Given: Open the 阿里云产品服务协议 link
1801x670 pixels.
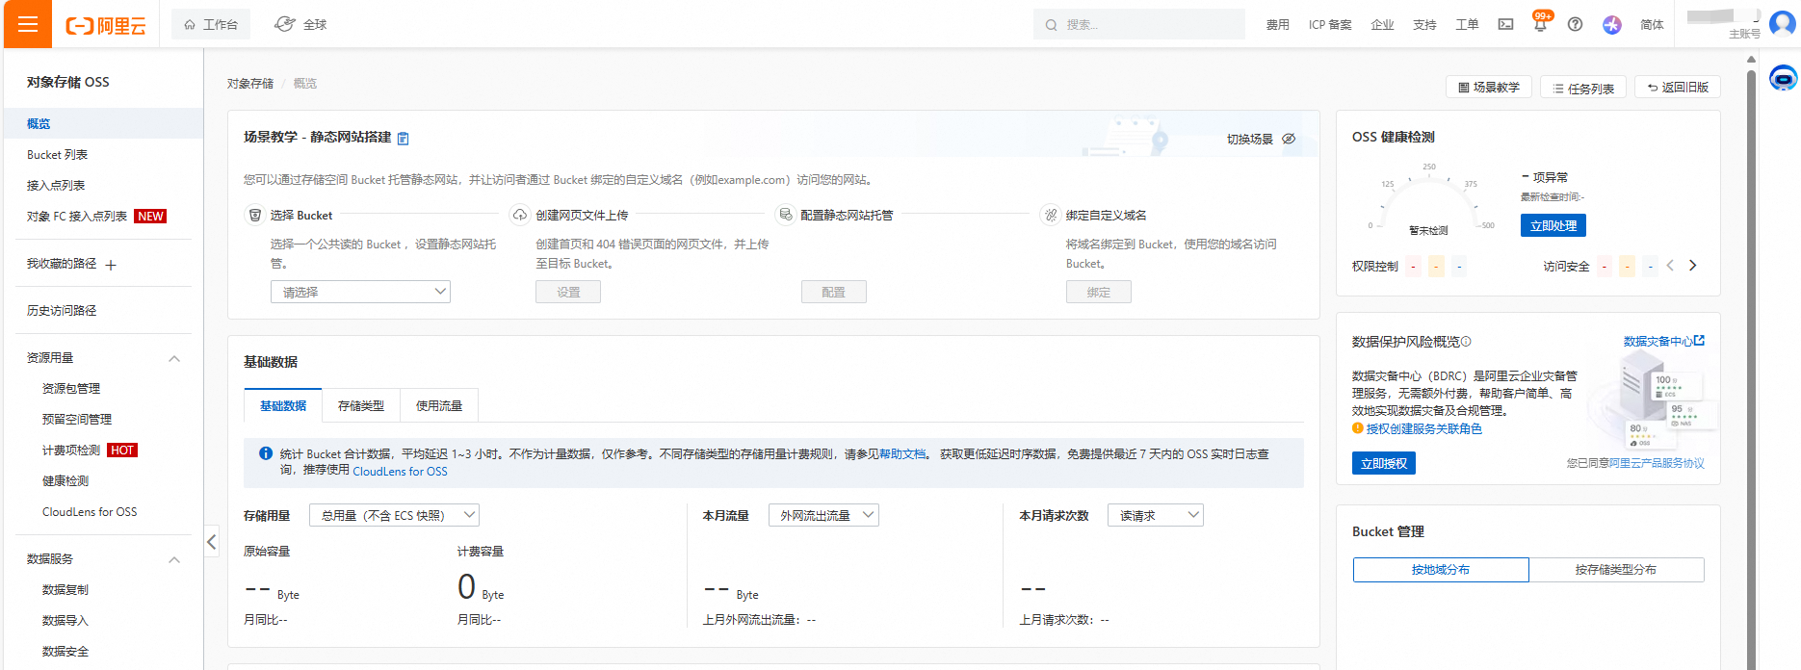Looking at the screenshot, I should tap(1657, 463).
